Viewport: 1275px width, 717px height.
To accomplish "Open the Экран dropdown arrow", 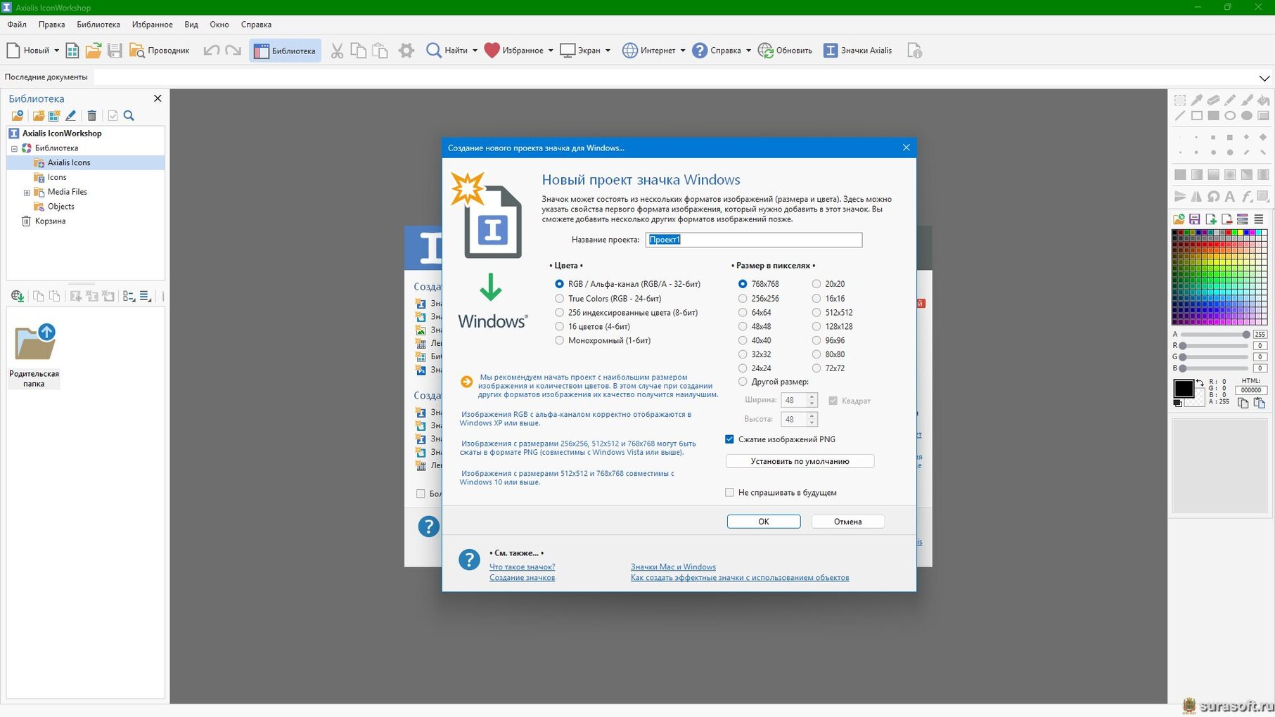I will (x=608, y=51).
